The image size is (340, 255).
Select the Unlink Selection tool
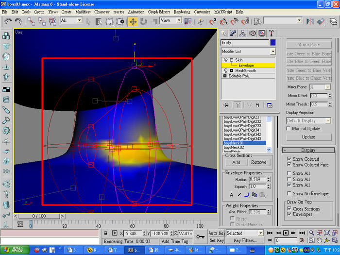click(x=42, y=21)
